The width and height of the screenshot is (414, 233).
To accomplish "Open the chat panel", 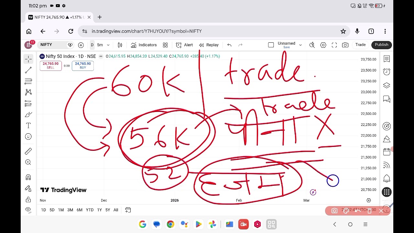I will 387,99.
